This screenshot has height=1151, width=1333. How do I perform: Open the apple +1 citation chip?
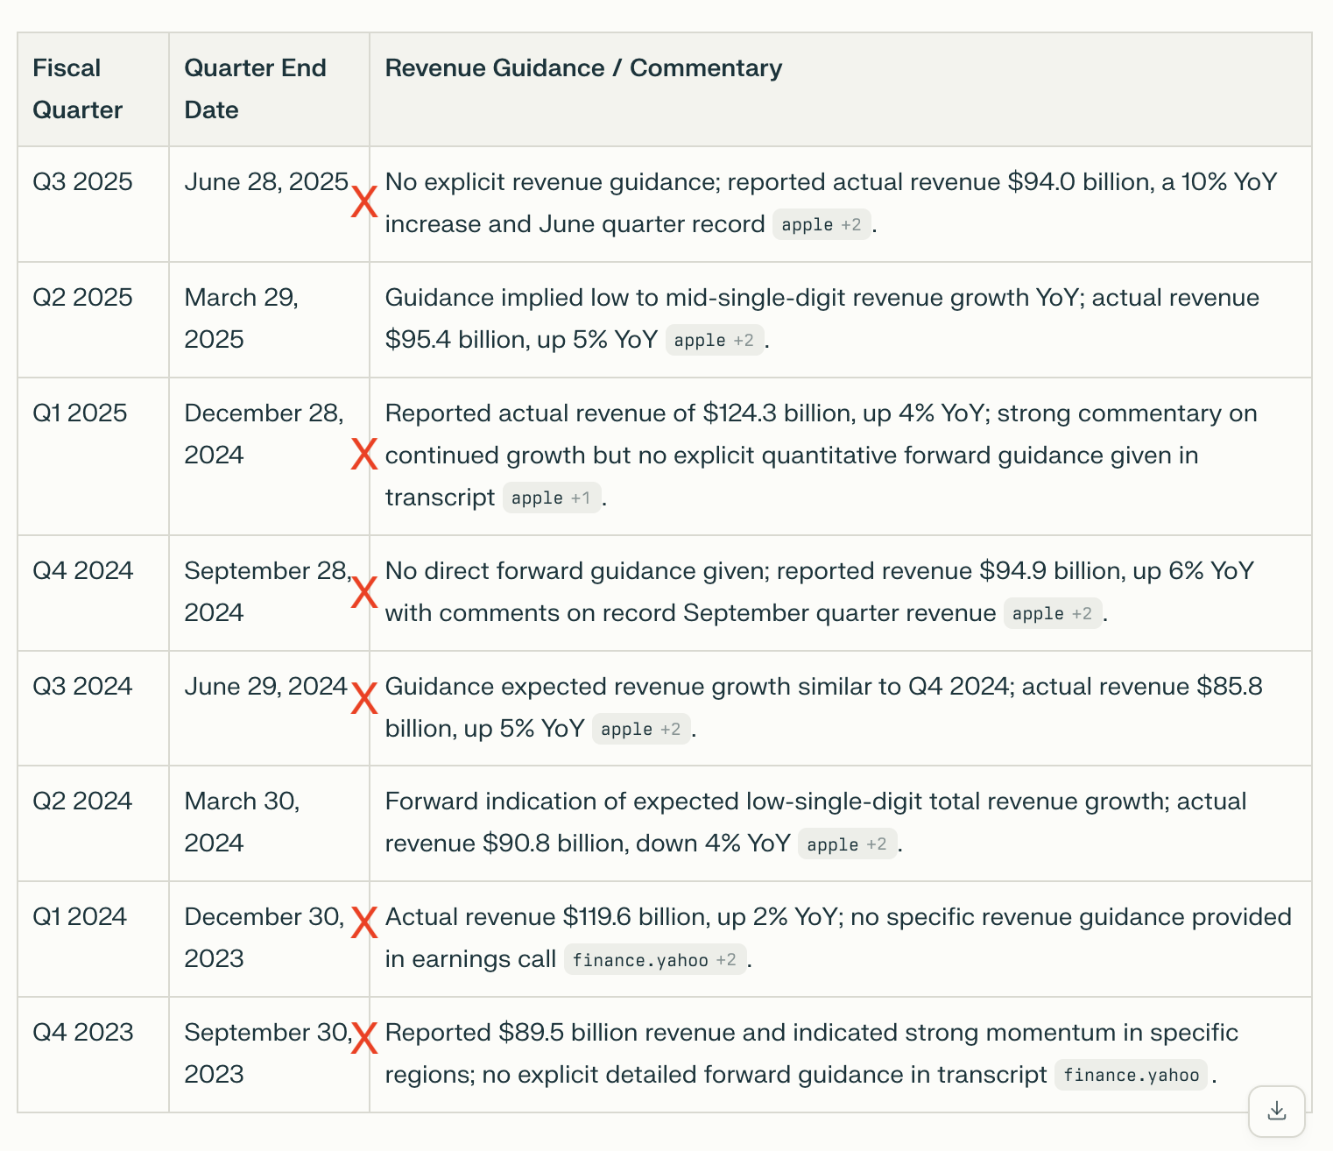551,498
